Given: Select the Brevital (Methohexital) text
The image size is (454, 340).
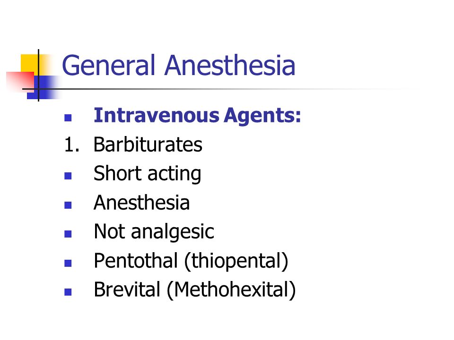Looking at the screenshot, I should pyautogui.click(x=194, y=290).
